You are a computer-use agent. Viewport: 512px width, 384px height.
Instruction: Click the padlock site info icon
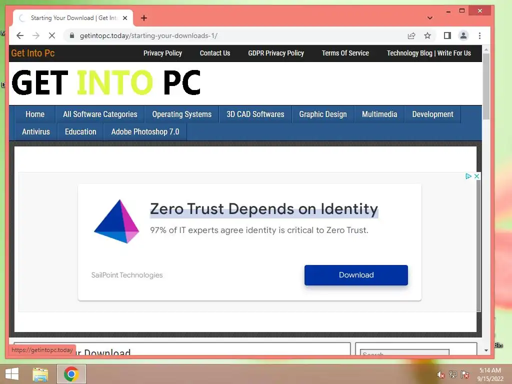tap(72, 35)
